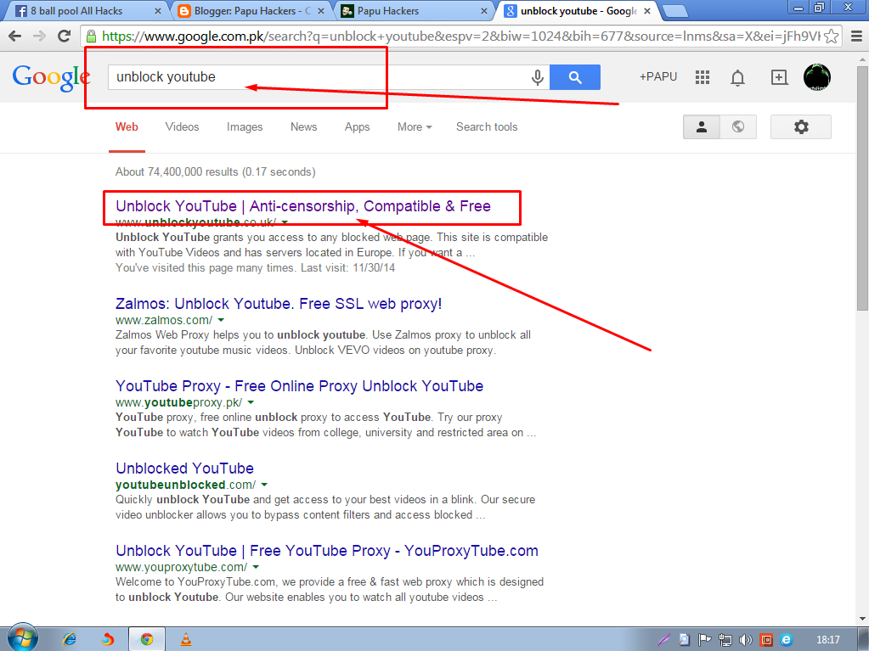Select the unblock youtube - Google tab
This screenshot has height=651, width=869.
pos(578,10)
